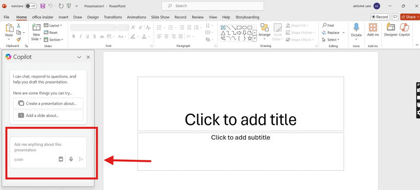Viewport: 420px width, 190px height.
Task: Select the Format Painter brush
Action: click(18, 40)
